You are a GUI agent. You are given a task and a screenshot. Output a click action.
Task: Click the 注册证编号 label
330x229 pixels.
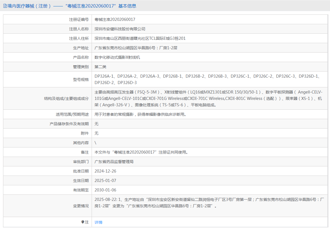point(79,19)
